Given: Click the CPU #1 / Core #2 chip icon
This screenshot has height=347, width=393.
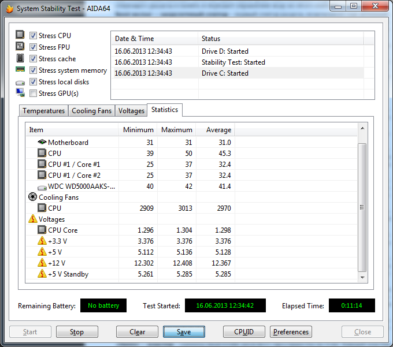Looking at the screenshot, I should [42, 175].
